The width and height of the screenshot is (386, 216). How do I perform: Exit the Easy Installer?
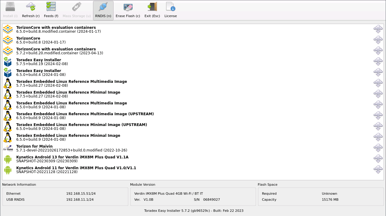coord(152,10)
